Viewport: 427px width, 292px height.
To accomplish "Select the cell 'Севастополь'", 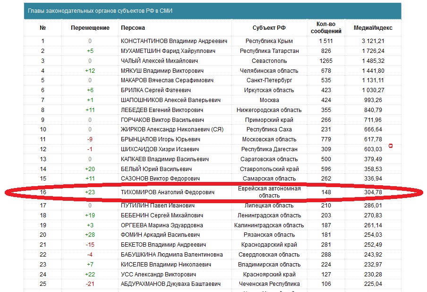I will 269,61.
